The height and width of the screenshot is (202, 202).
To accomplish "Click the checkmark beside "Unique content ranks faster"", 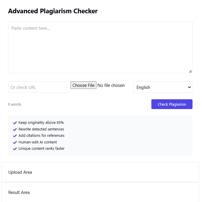I will pos(15,149).
